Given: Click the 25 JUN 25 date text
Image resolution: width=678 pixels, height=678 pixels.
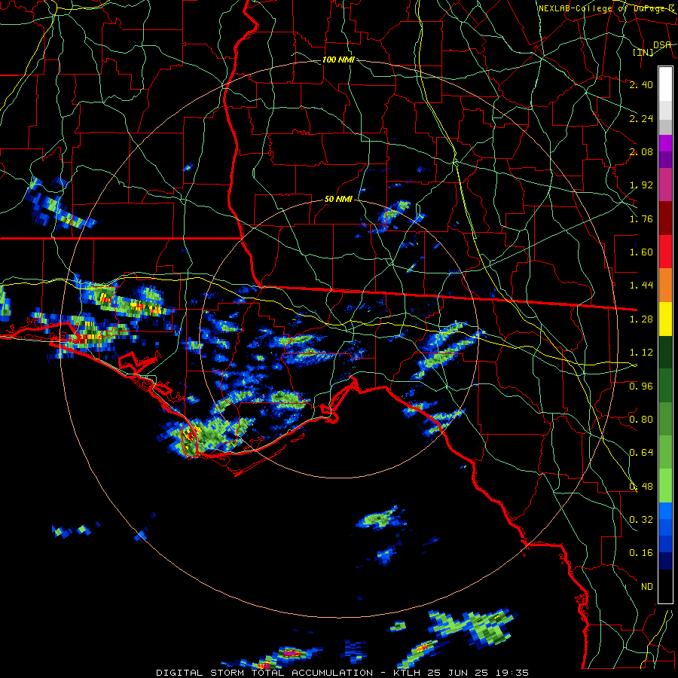Looking at the screenshot, I should [458, 673].
